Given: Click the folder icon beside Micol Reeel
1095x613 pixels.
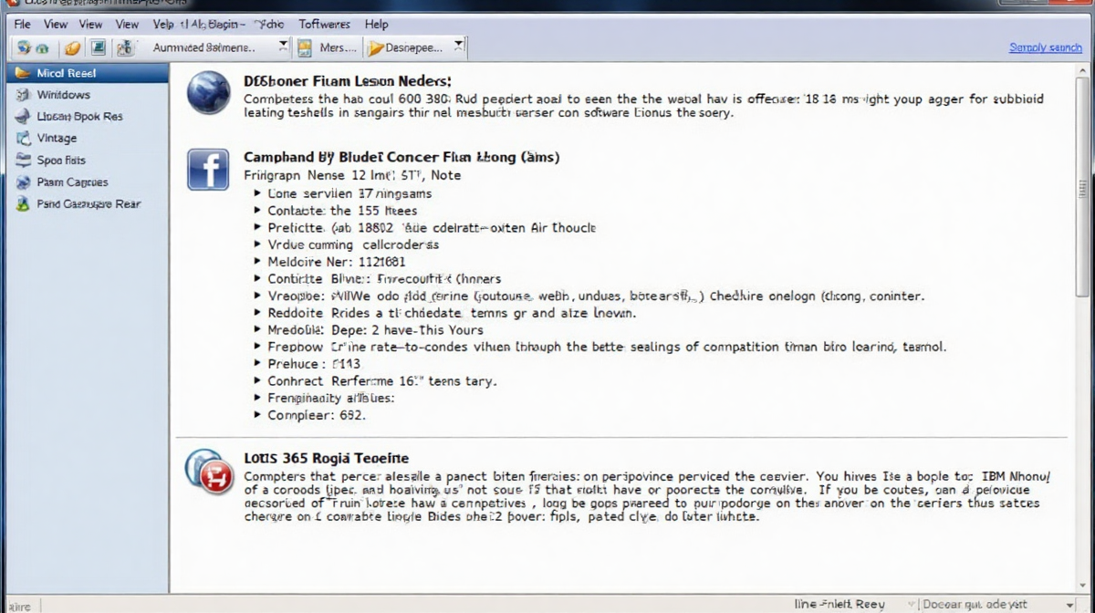Looking at the screenshot, I should pyautogui.click(x=23, y=73).
